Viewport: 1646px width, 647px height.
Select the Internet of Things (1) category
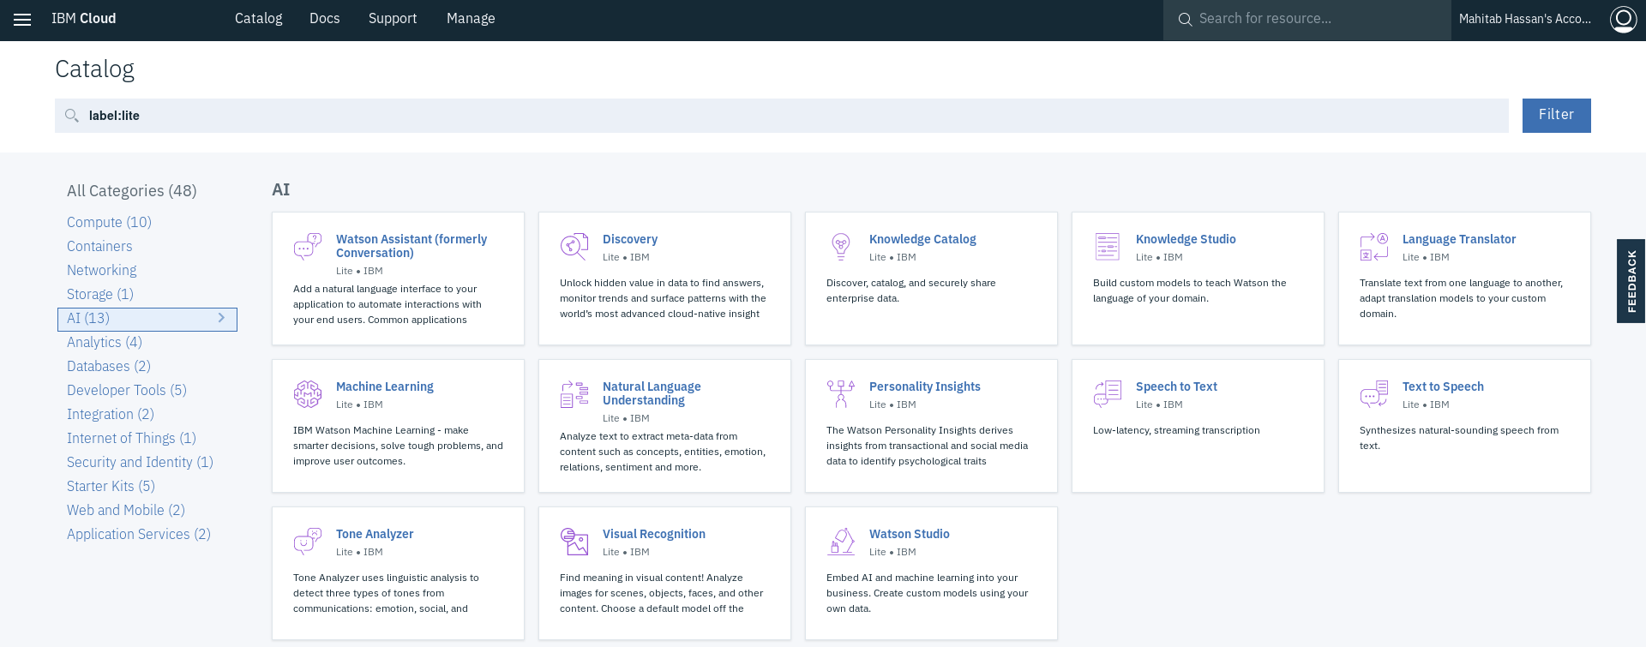tap(131, 438)
